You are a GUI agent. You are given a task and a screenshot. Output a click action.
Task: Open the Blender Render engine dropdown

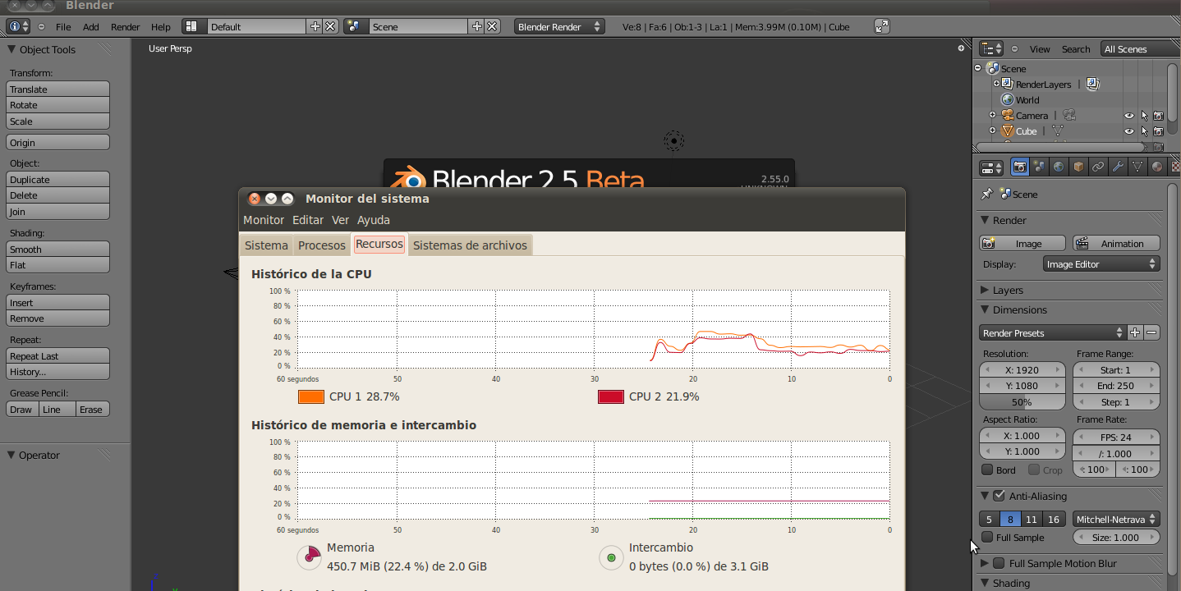559,26
